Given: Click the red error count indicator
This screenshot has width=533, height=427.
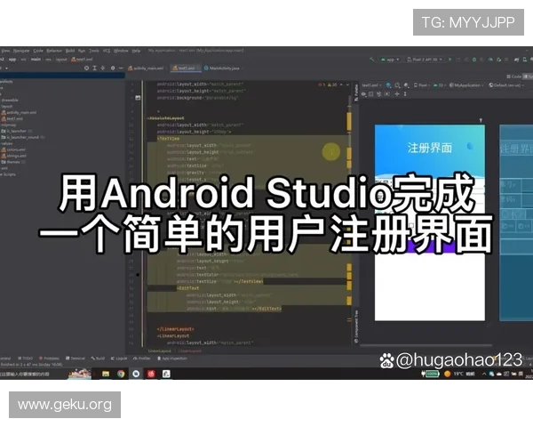Looking at the screenshot, I should click(322, 85).
